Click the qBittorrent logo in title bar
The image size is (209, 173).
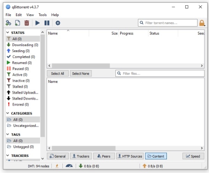point(8,7)
